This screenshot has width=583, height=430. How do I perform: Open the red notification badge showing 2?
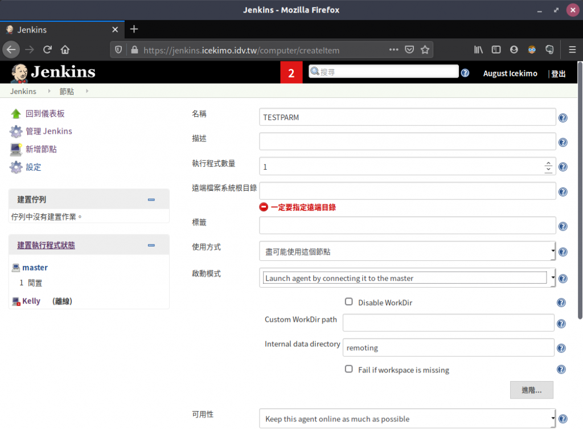(x=291, y=72)
